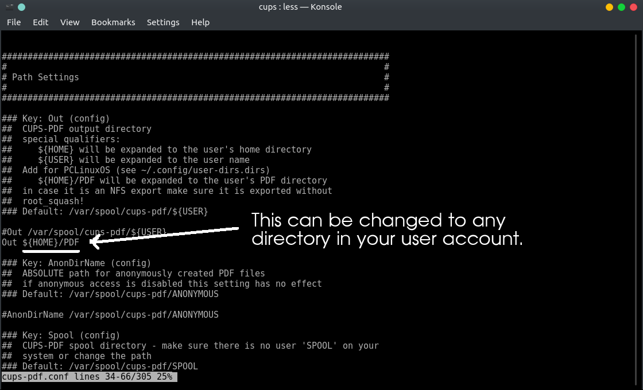Click '#AnonDirName /var/spool/cups-pdf/ANONYMOUS' line
Image resolution: width=643 pixels, height=390 pixels.
tap(110, 315)
